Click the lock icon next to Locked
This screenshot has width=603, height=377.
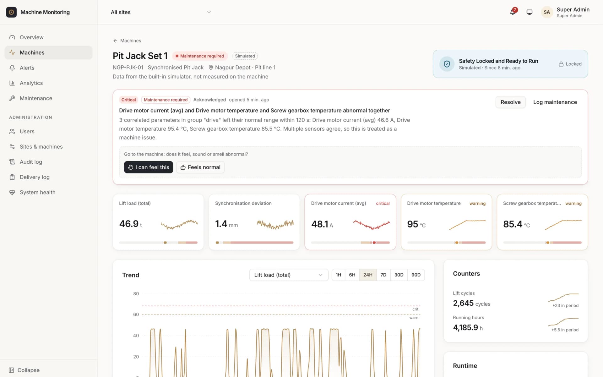coord(561,64)
